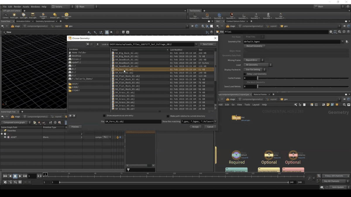Toggle Delay Load Geometry checkbox
Screen dimensions: 351x197
245,74
